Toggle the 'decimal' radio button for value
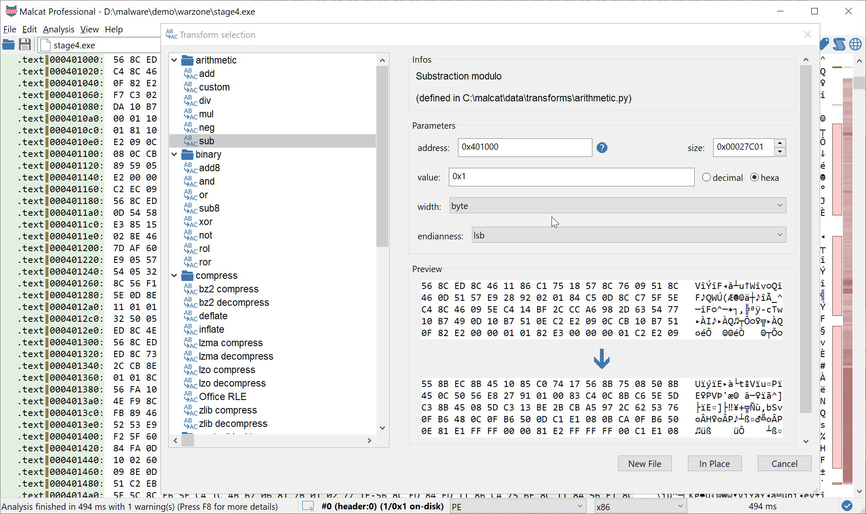 (706, 177)
